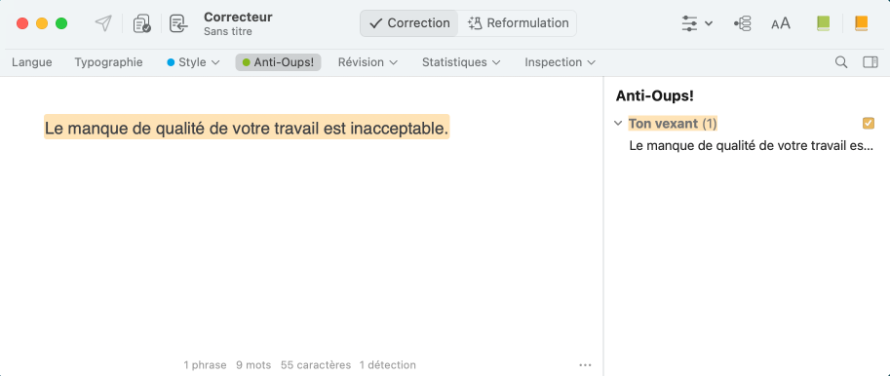Click the three-dot more options button
Viewport: 890px width, 376px height.
(585, 365)
